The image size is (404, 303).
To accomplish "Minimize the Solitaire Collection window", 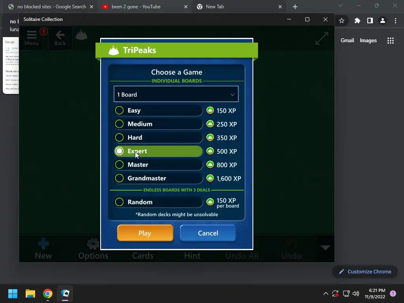I will (x=289, y=19).
